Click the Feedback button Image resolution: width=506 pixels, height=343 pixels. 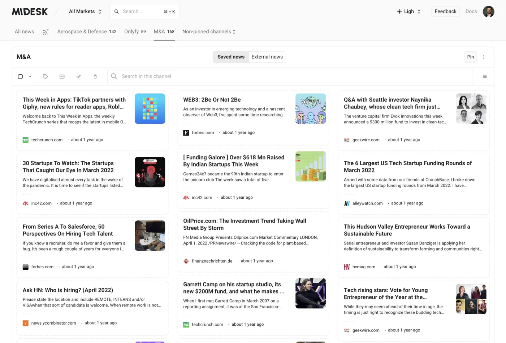coord(445,12)
